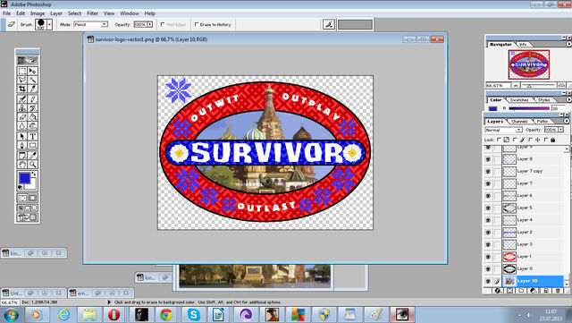Select the Slice tool
Image resolution: width=572 pixels, height=323 pixels.
click(x=32, y=89)
